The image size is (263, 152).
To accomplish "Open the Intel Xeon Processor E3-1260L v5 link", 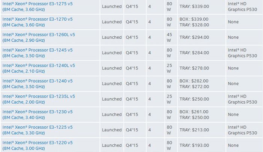I will [x=39, y=38].
